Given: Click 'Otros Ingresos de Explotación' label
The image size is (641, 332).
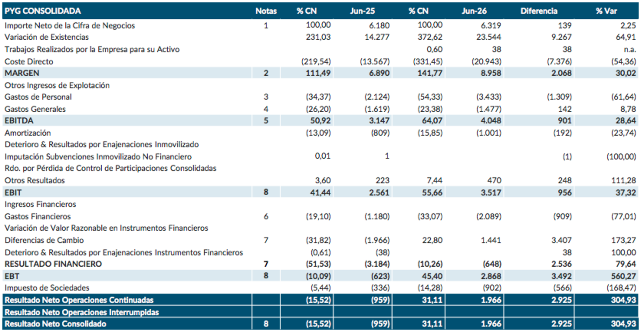Looking at the screenshot, I should click(57, 85).
